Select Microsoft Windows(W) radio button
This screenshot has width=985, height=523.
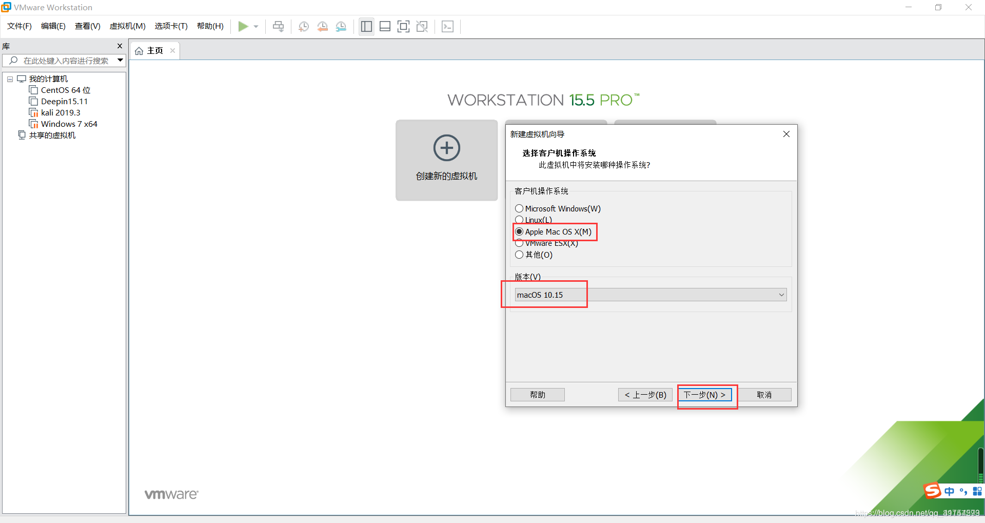coord(519,208)
